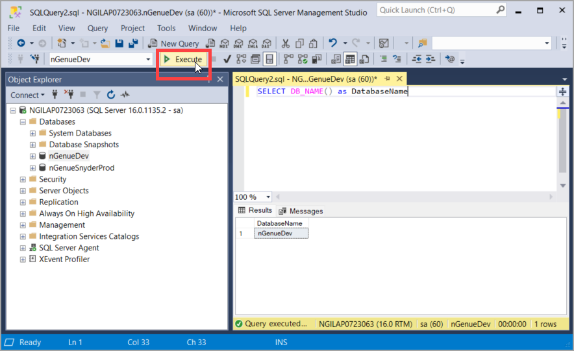
Task: Expand the Security folder node
Action: coord(23,180)
